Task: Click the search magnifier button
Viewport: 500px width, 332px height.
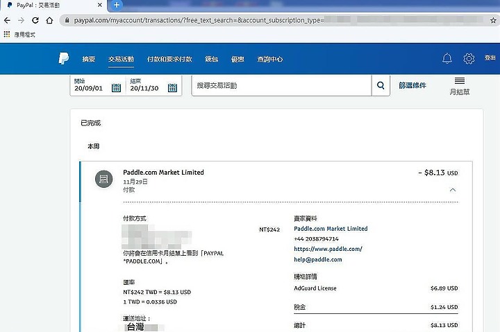Action: [381, 85]
